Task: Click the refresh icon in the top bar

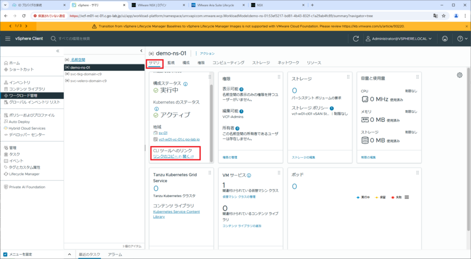Action: tap(356, 38)
